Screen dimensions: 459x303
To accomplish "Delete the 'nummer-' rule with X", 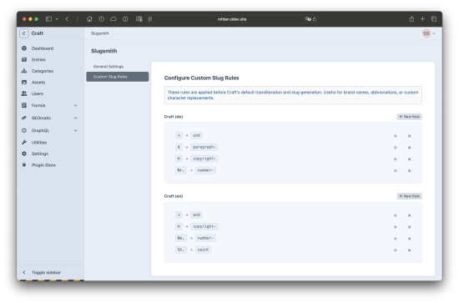I will [x=409, y=170].
